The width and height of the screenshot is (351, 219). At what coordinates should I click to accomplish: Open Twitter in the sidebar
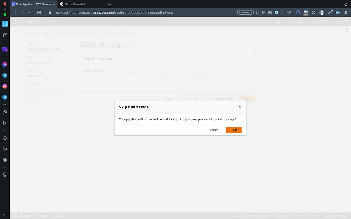click(5, 97)
